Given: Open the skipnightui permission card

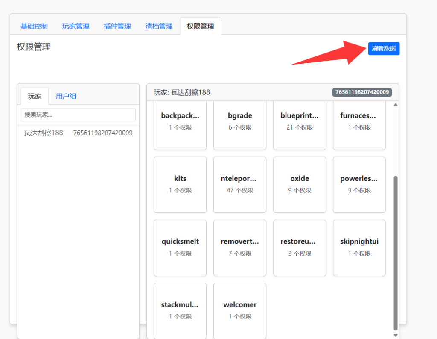Looking at the screenshot, I should (359, 247).
